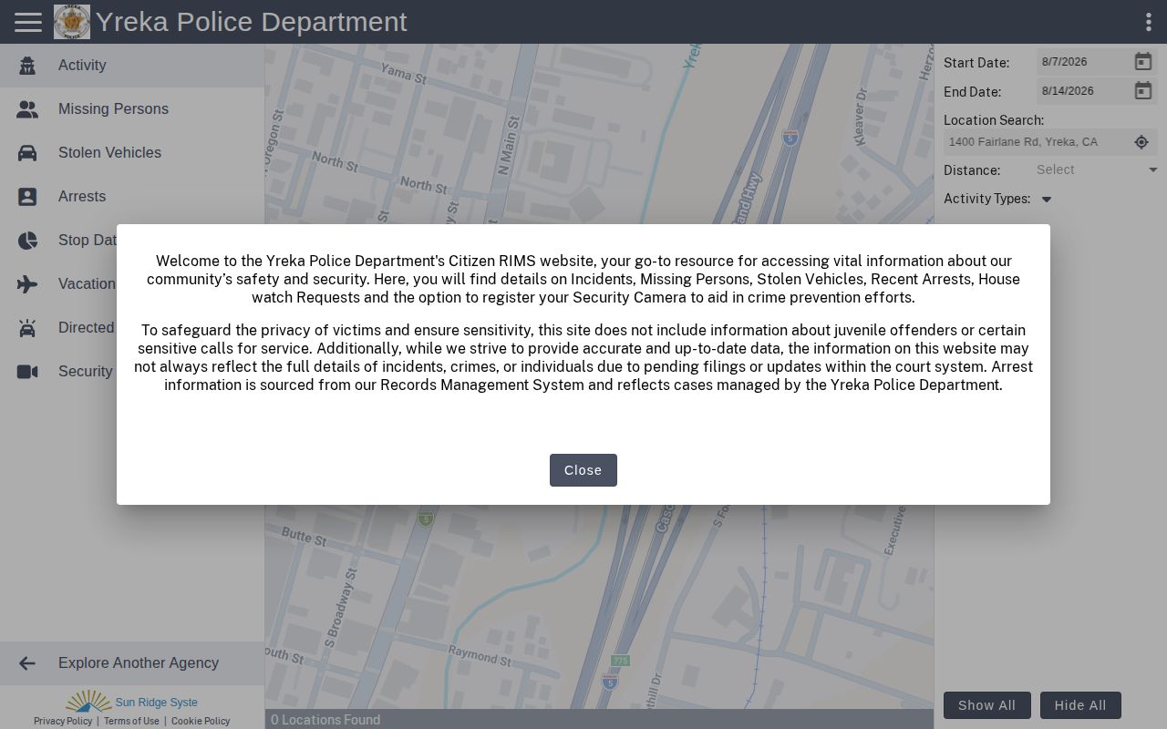This screenshot has height=729, width=1167.
Task: Expand the Distance Select dropdown
Action: (x=1097, y=169)
